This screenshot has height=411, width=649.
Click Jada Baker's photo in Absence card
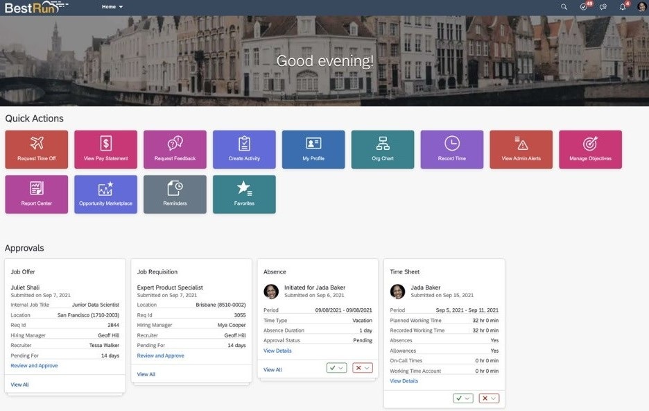pos(271,292)
